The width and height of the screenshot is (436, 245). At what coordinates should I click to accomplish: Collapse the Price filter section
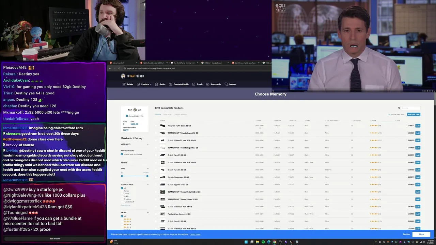[x=148, y=169]
